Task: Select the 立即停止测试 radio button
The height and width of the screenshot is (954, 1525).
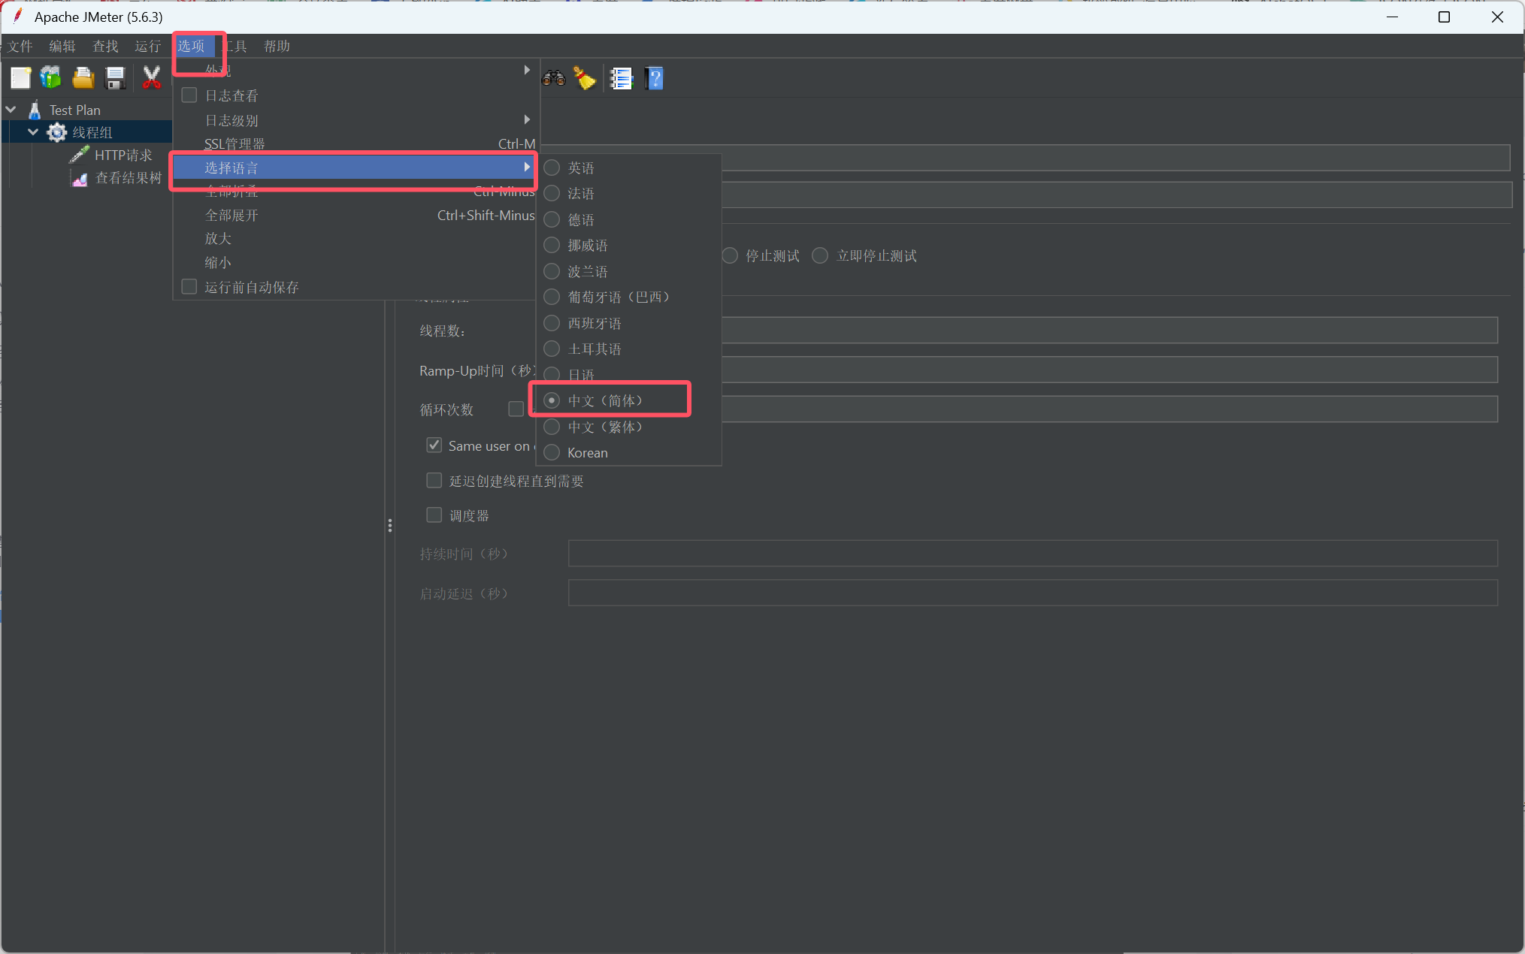Action: pyautogui.click(x=820, y=255)
